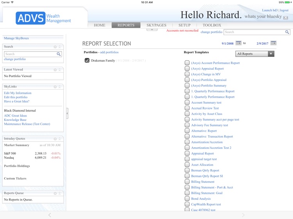Click the Launch bd3 link

point(270,10)
